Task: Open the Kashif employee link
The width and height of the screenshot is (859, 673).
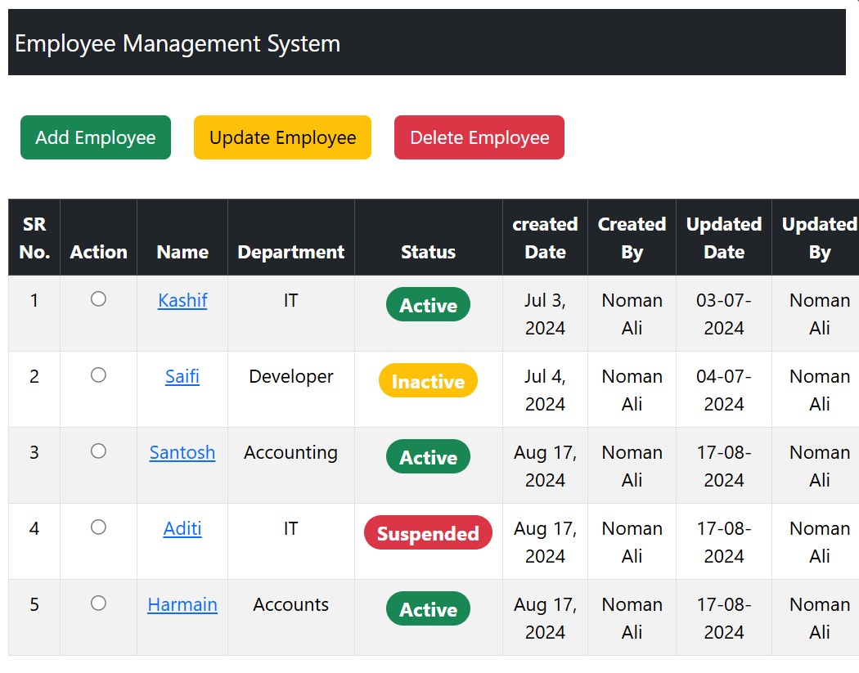Action: point(182,300)
